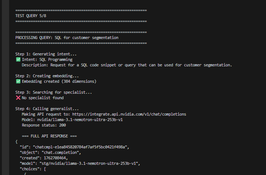Click the Response status: 200 text
This screenshot has height=175, width=266.
tap(44, 125)
